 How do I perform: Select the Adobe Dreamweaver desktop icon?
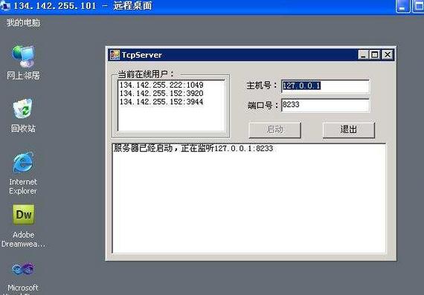(23, 226)
